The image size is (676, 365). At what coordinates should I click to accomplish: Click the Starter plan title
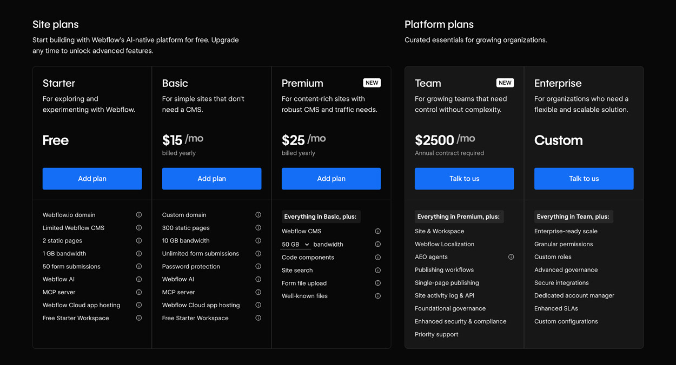pos(59,83)
